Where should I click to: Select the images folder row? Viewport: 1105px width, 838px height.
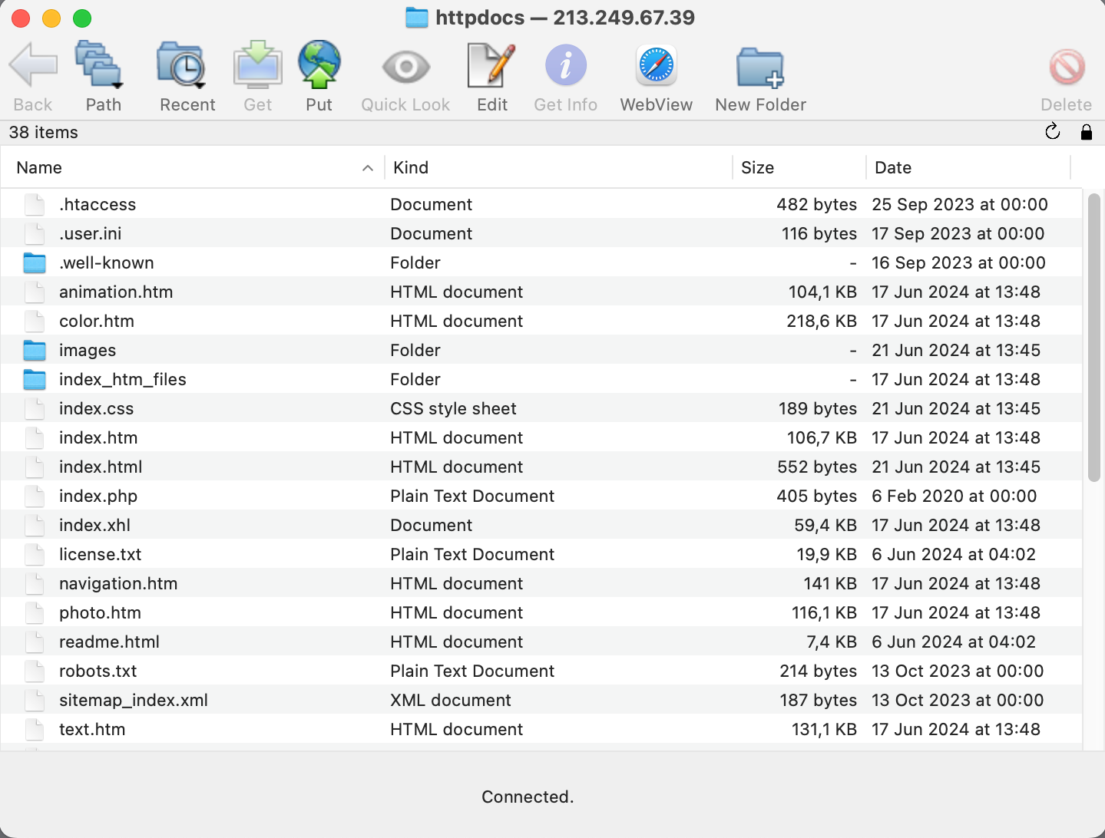88,351
